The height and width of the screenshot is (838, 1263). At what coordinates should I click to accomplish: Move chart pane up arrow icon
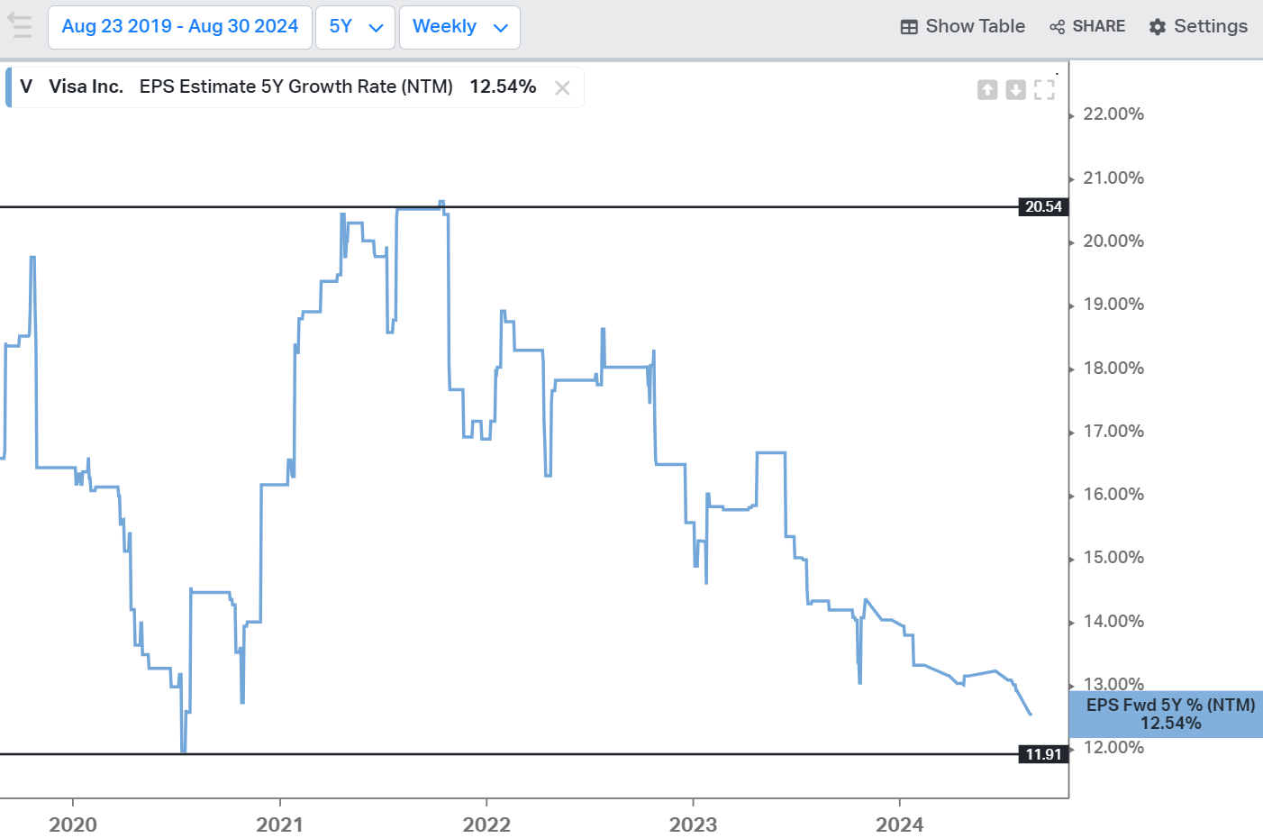pyautogui.click(x=987, y=89)
